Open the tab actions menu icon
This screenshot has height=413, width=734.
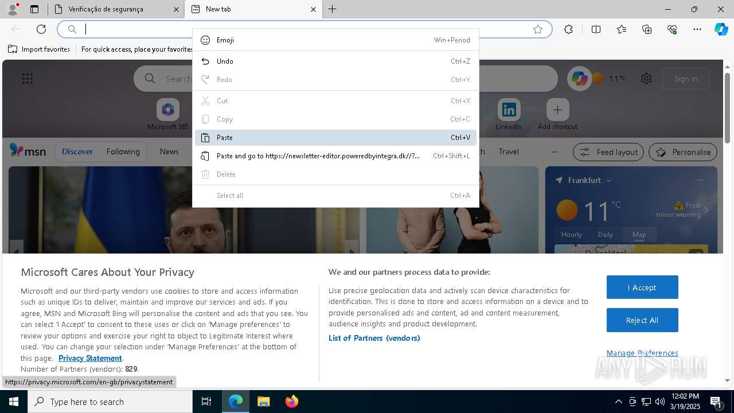click(x=34, y=9)
